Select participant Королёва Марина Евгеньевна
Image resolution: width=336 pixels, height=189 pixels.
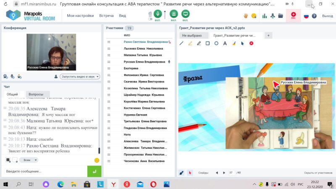point(144,102)
